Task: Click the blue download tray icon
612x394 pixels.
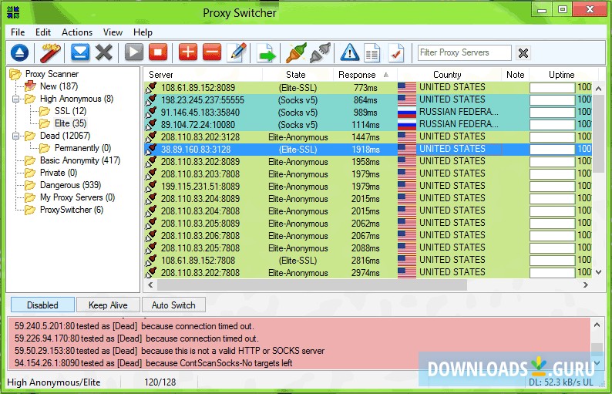Action: coord(80,52)
